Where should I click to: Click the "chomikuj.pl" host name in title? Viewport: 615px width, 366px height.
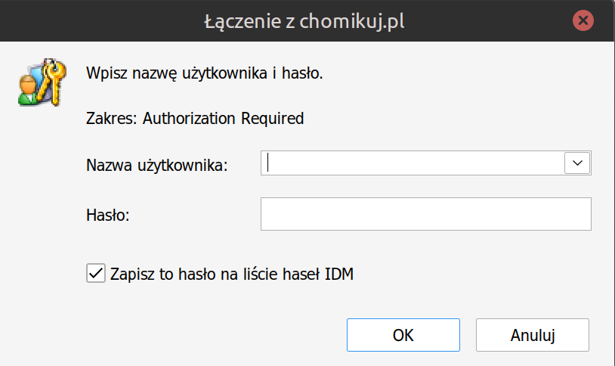(352, 21)
